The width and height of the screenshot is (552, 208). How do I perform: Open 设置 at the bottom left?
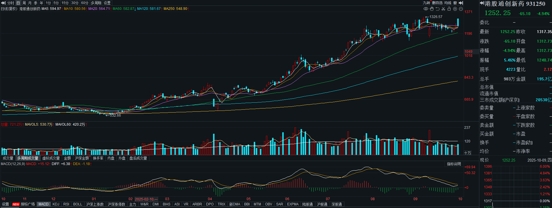tap(6, 204)
